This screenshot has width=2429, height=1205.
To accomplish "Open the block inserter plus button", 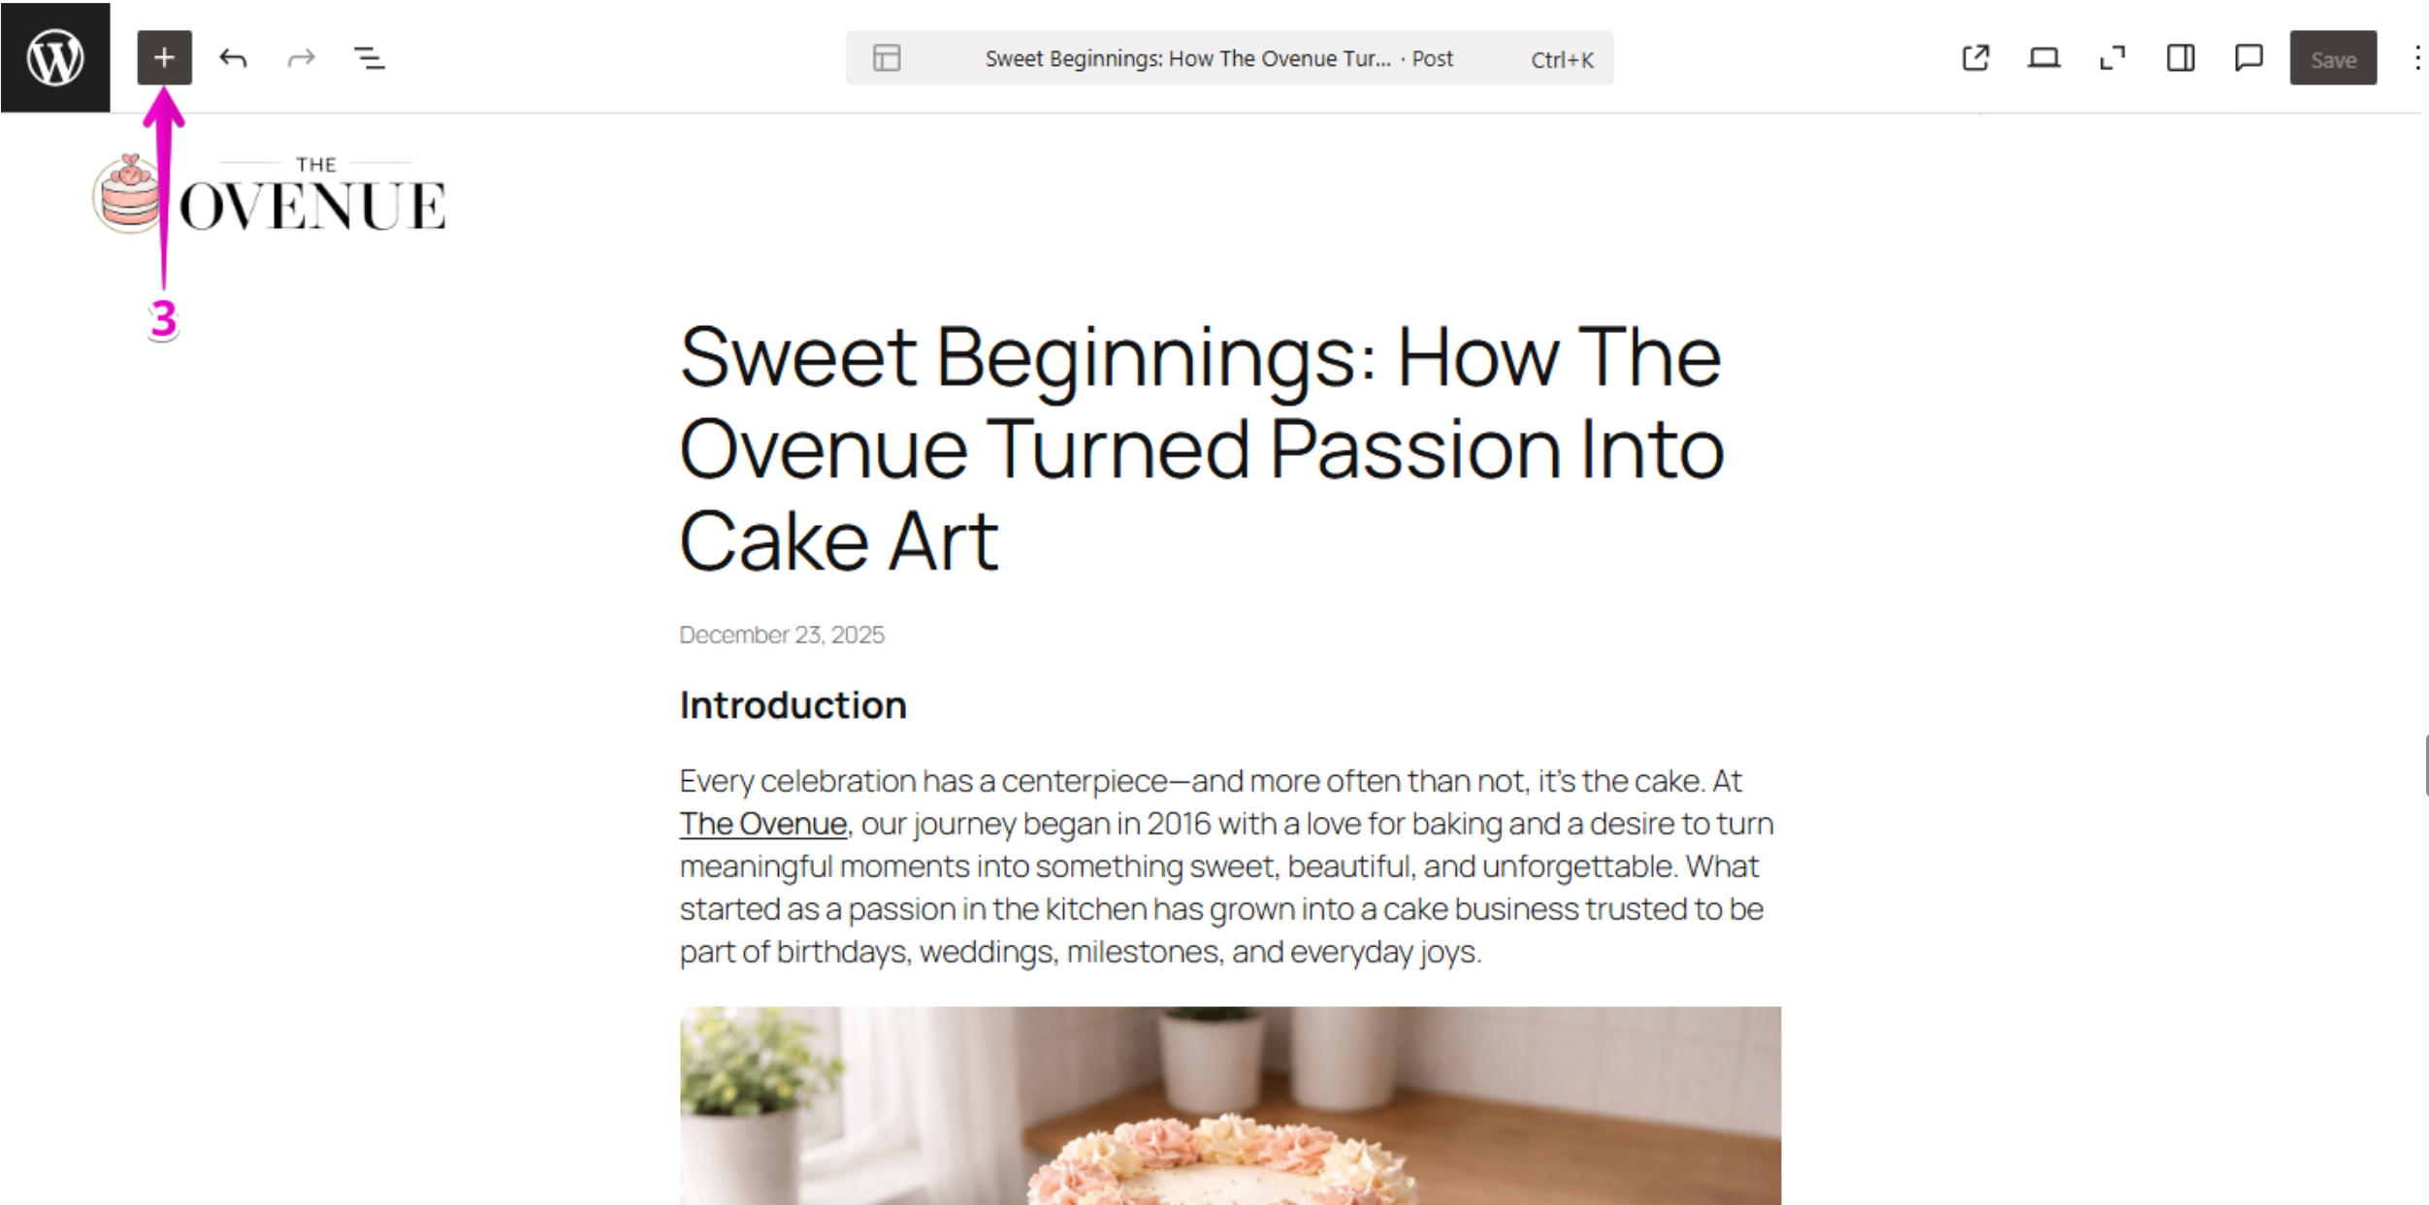I will [164, 57].
